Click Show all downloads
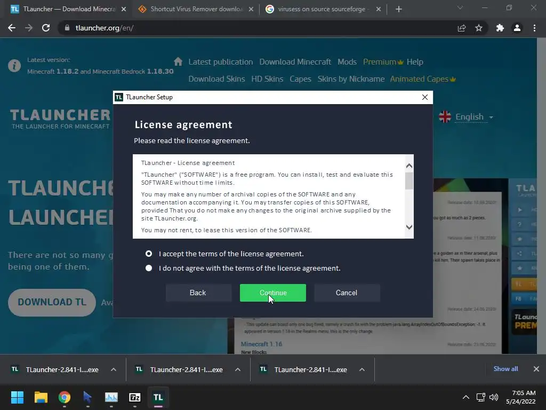This screenshot has height=410, width=546. pyautogui.click(x=505, y=369)
